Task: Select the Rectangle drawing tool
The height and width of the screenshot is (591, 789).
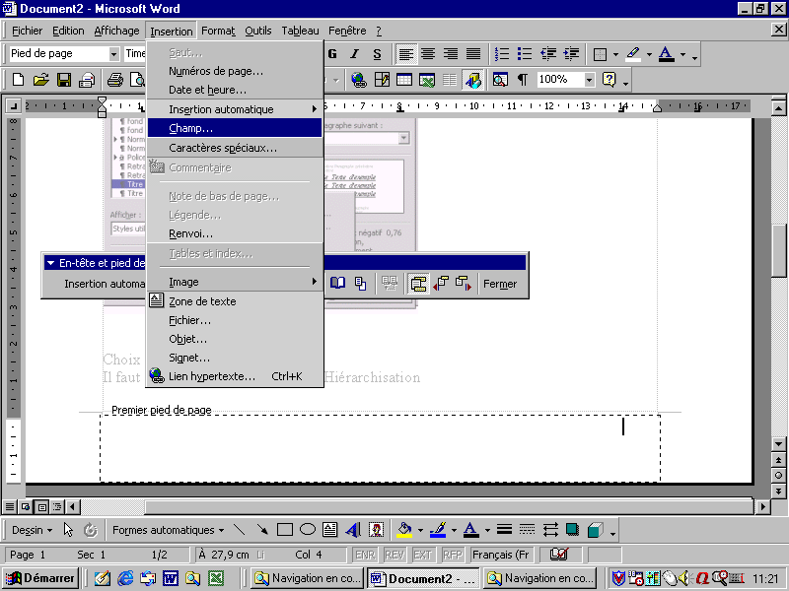Action: [285, 530]
